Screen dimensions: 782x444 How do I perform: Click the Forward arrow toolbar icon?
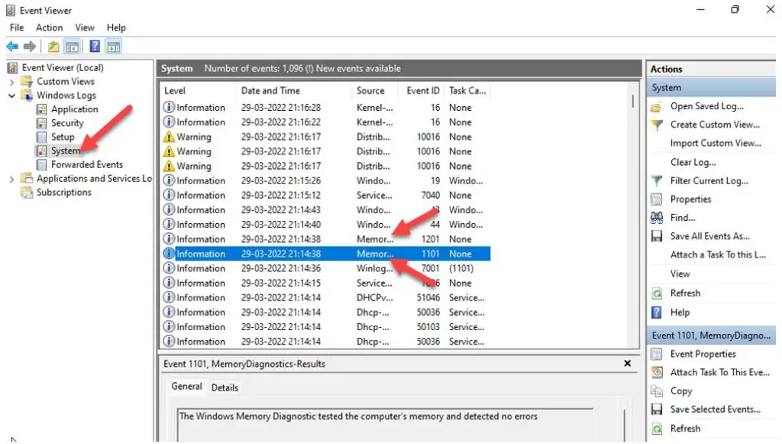tap(30, 47)
